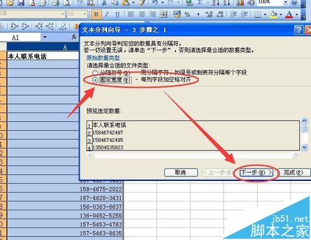
Task: Click the Undo arrow icon
Action: (x=155, y=2)
